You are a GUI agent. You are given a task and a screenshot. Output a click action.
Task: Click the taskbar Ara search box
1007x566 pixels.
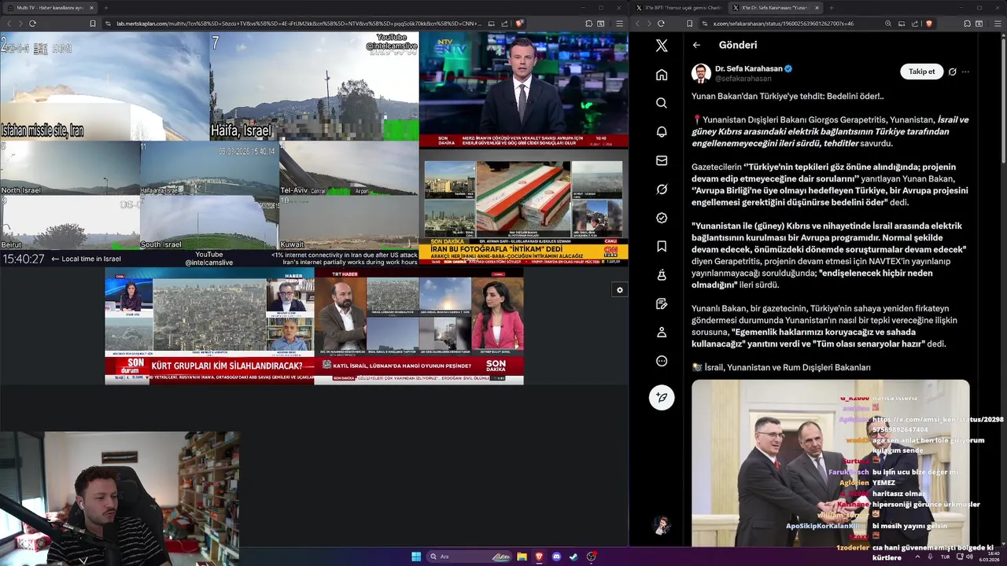click(x=470, y=557)
